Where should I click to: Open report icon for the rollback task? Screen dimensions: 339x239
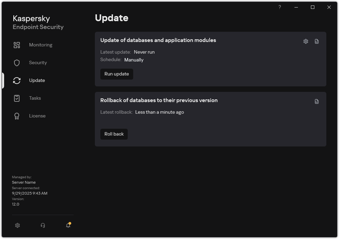point(316,101)
